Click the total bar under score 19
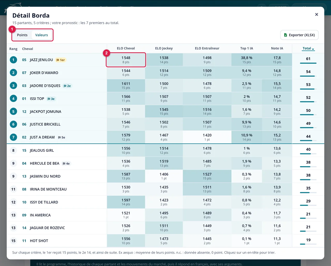Image resolution: width=331 pixels, height=266 pixels. click(308, 244)
